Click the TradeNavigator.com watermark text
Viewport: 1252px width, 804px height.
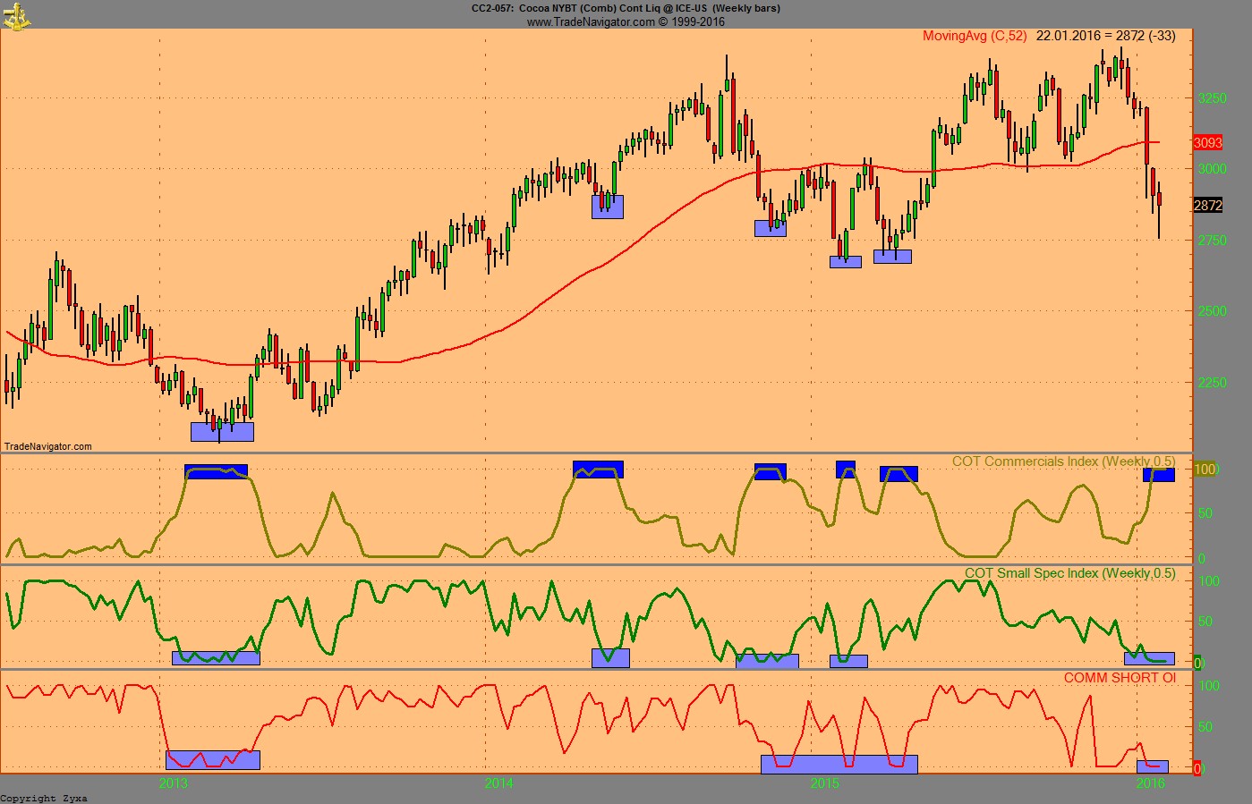[47, 444]
